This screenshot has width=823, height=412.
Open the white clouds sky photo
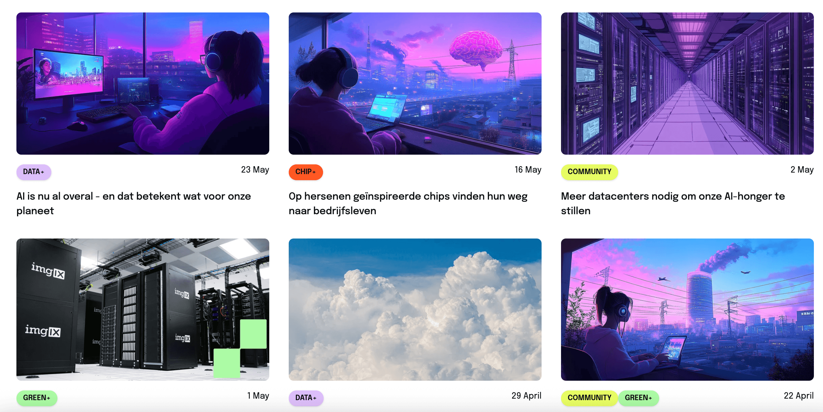click(415, 310)
